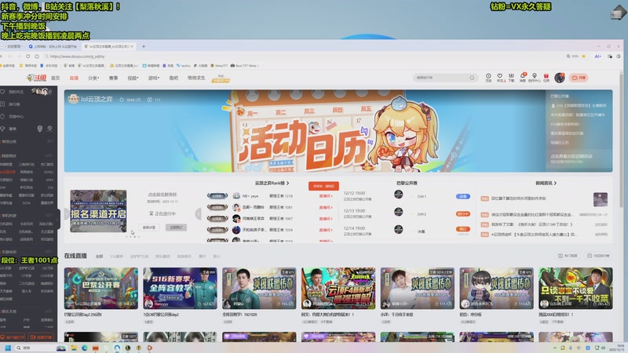Open 云顶F4新版本最强理解 stream thumbnail
This screenshot has width=628, height=353.
[x=338, y=288]
